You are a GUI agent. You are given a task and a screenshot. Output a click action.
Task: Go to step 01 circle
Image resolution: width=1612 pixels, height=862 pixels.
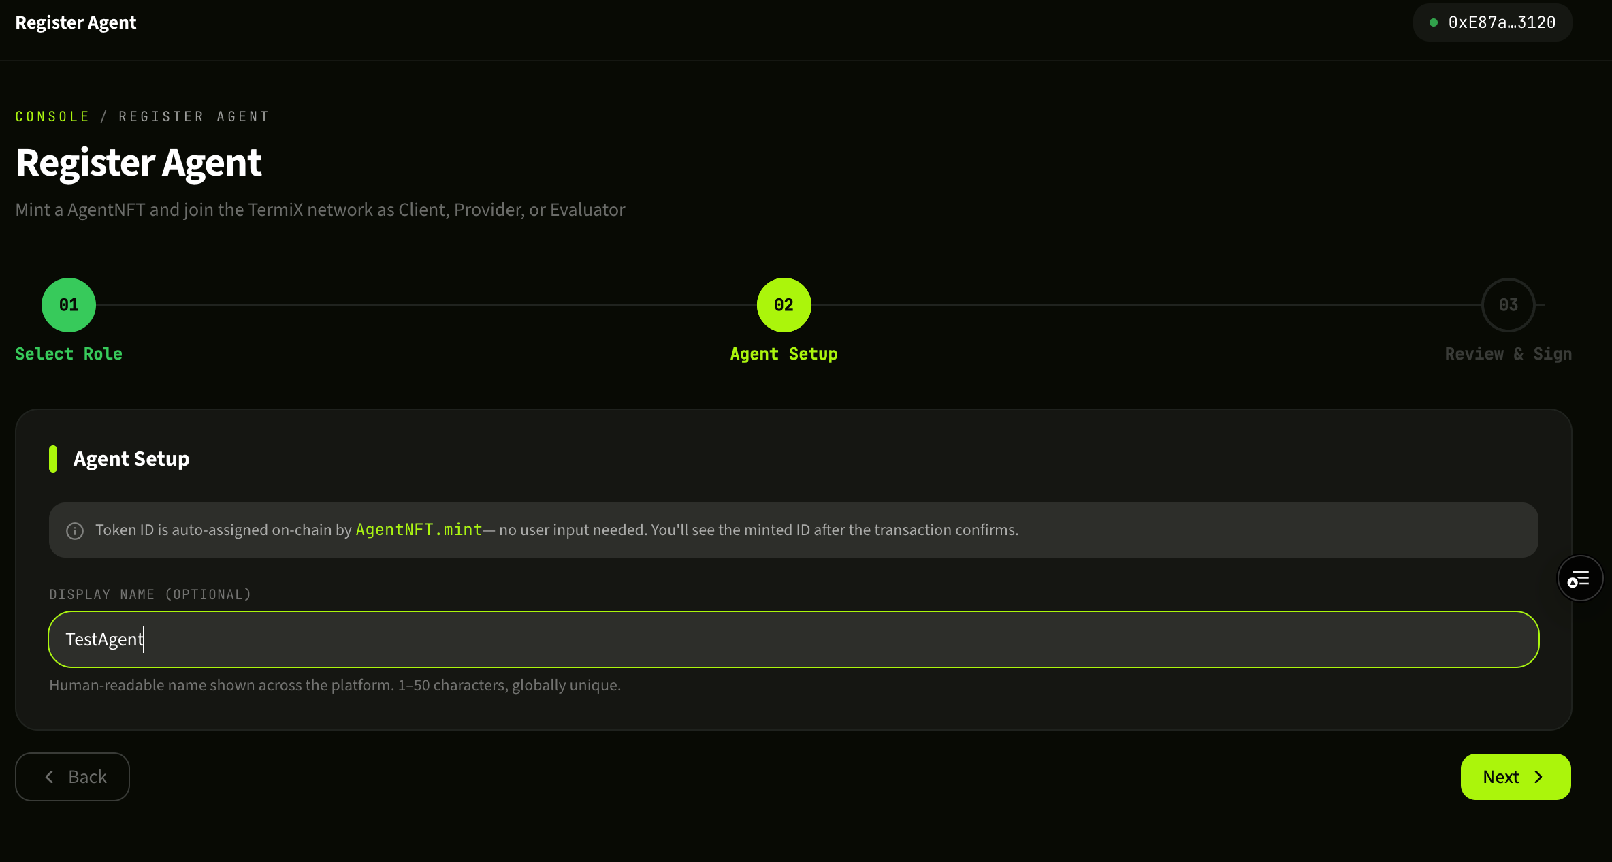[x=69, y=305]
